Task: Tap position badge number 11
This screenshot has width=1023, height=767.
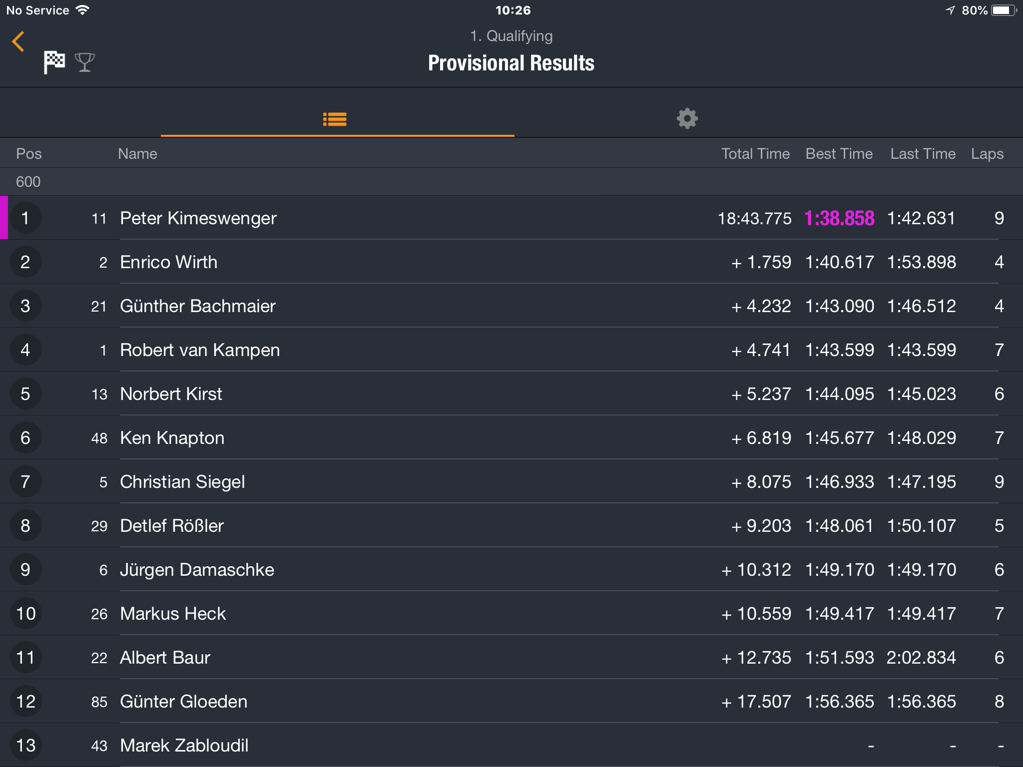Action: (25, 657)
